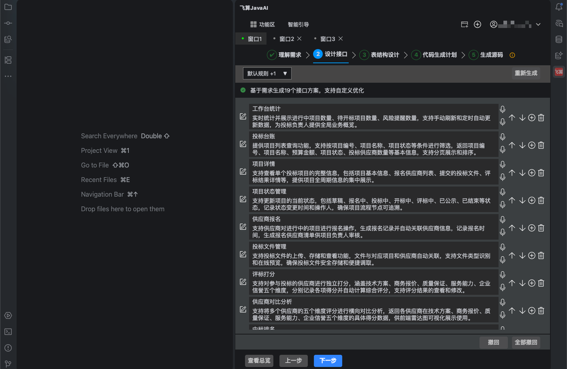Add a new window with plus circle icon

point(478,24)
